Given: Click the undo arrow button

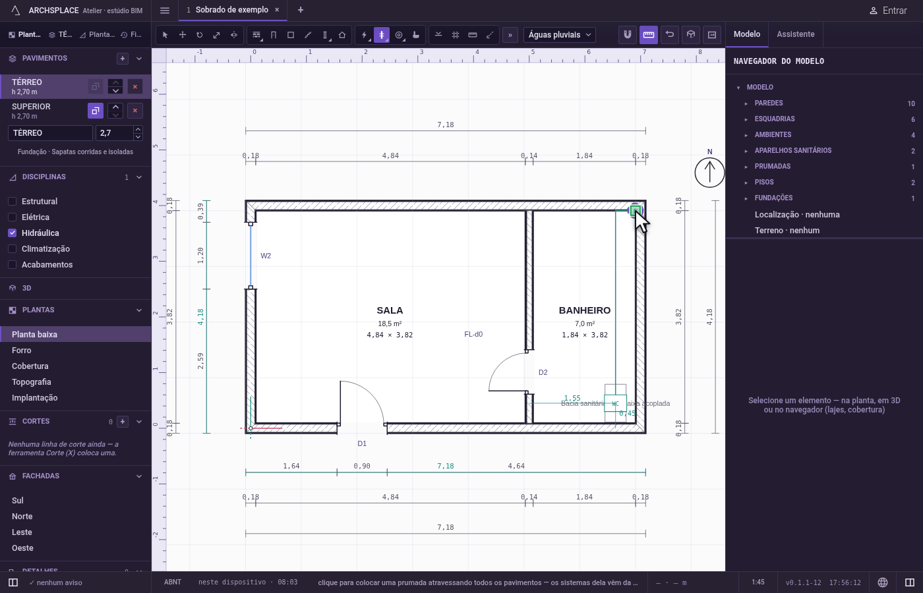Looking at the screenshot, I should [670, 34].
